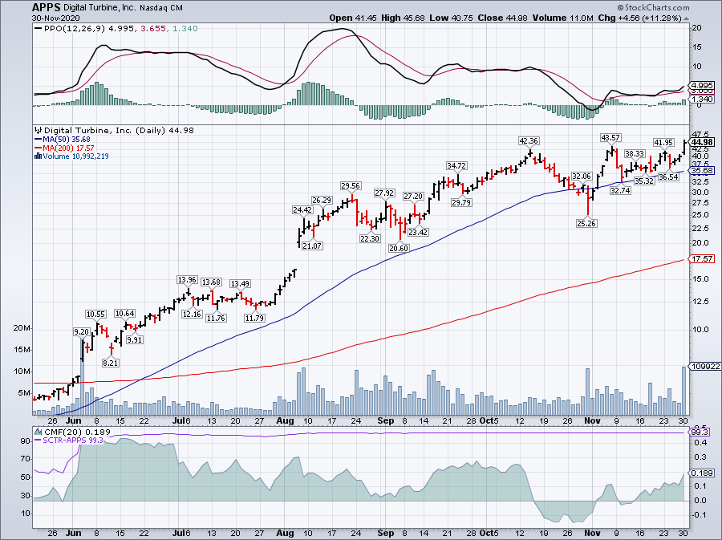Click the 11.79 price annotation

click(254, 318)
